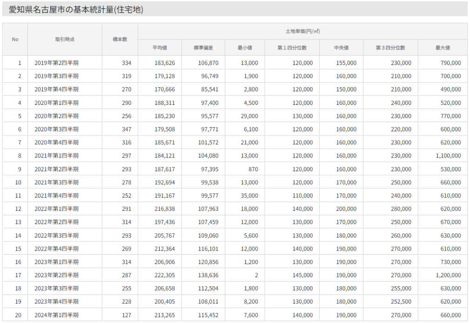This screenshot has width=470, height=323.
Task: Select row 2021年第3四半期
Action: [235, 182]
